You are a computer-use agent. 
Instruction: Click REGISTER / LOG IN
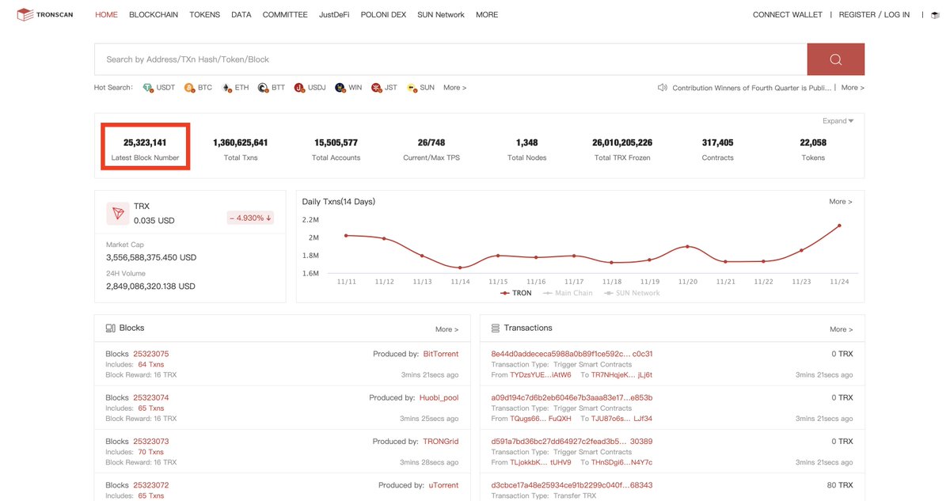click(x=874, y=14)
